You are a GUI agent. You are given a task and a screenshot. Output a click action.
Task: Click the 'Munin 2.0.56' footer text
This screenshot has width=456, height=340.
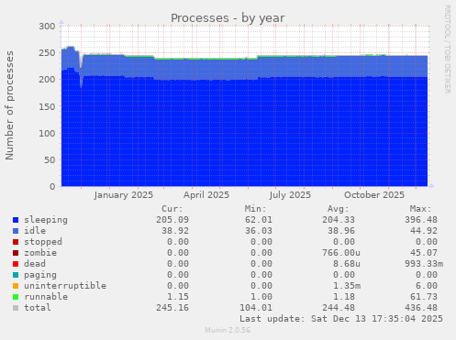click(228, 330)
